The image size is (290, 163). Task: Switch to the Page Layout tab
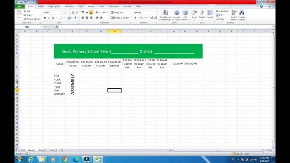pyautogui.click(x=54, y=6)
